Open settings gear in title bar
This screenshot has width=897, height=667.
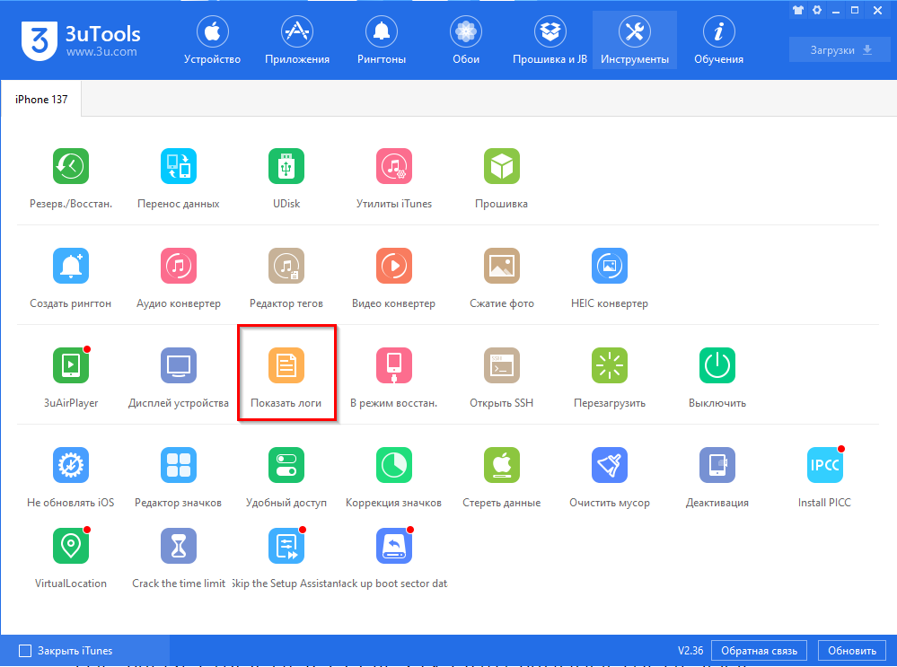pos(817,10)
